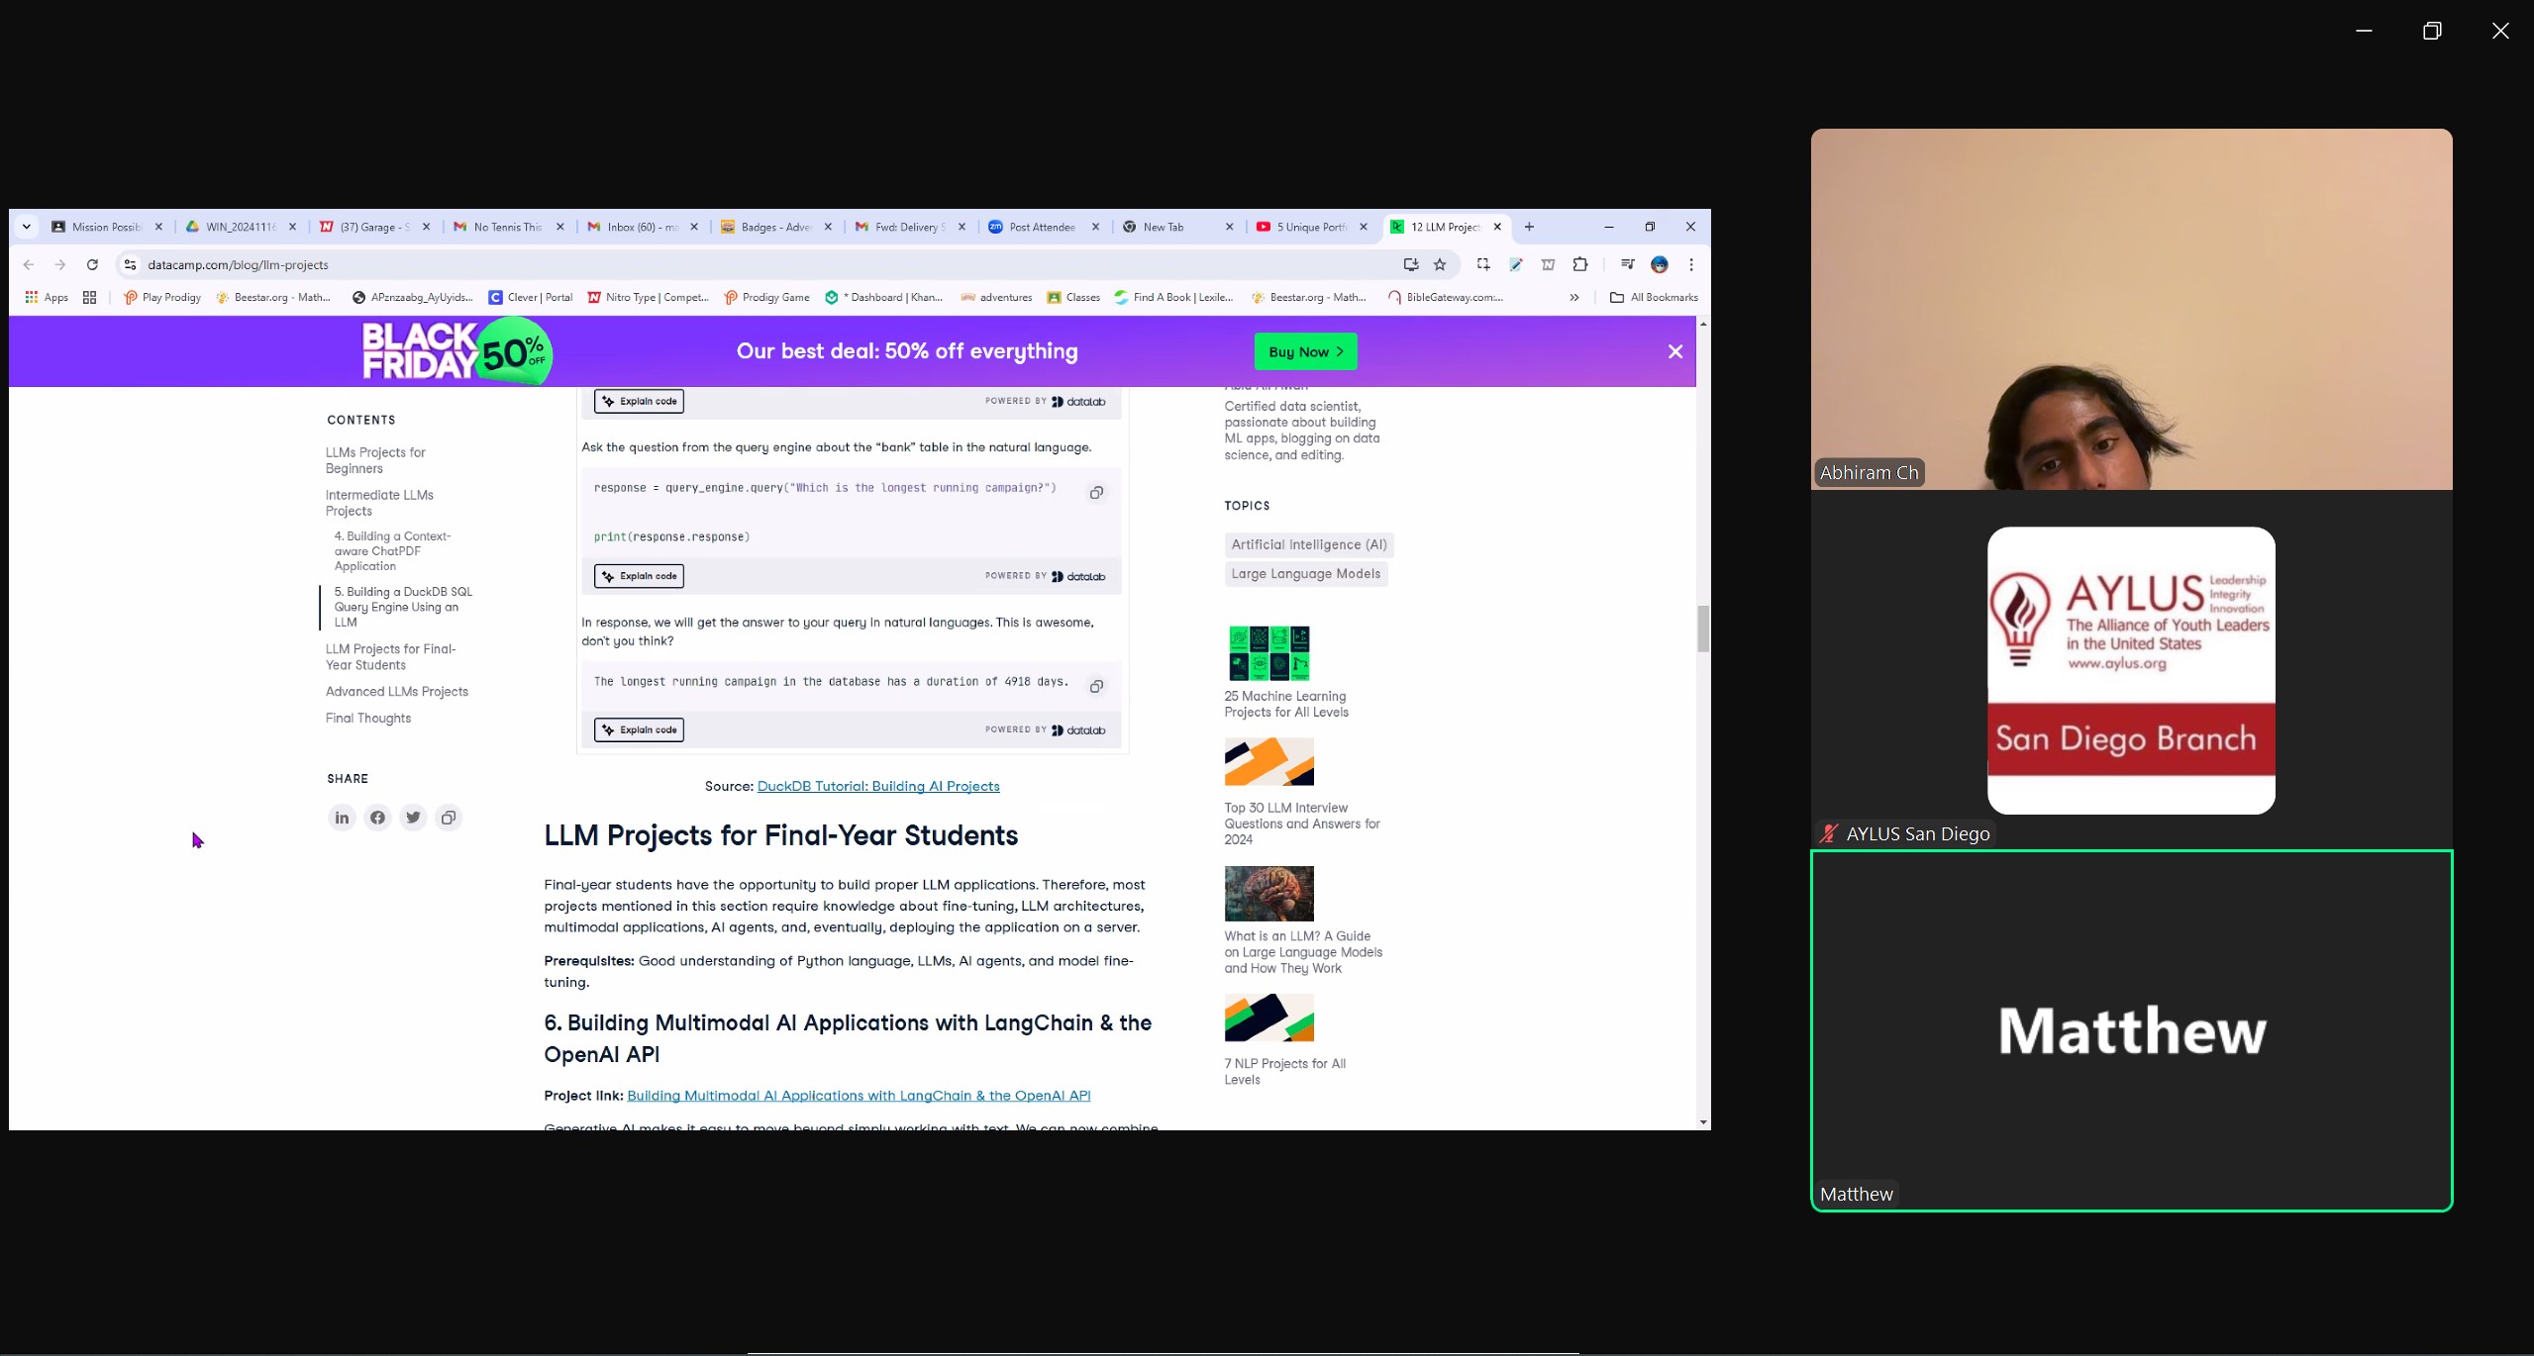Jump to LLM Projects for Final-Year Students
2534x1356 pixels.
click(390, 657)
